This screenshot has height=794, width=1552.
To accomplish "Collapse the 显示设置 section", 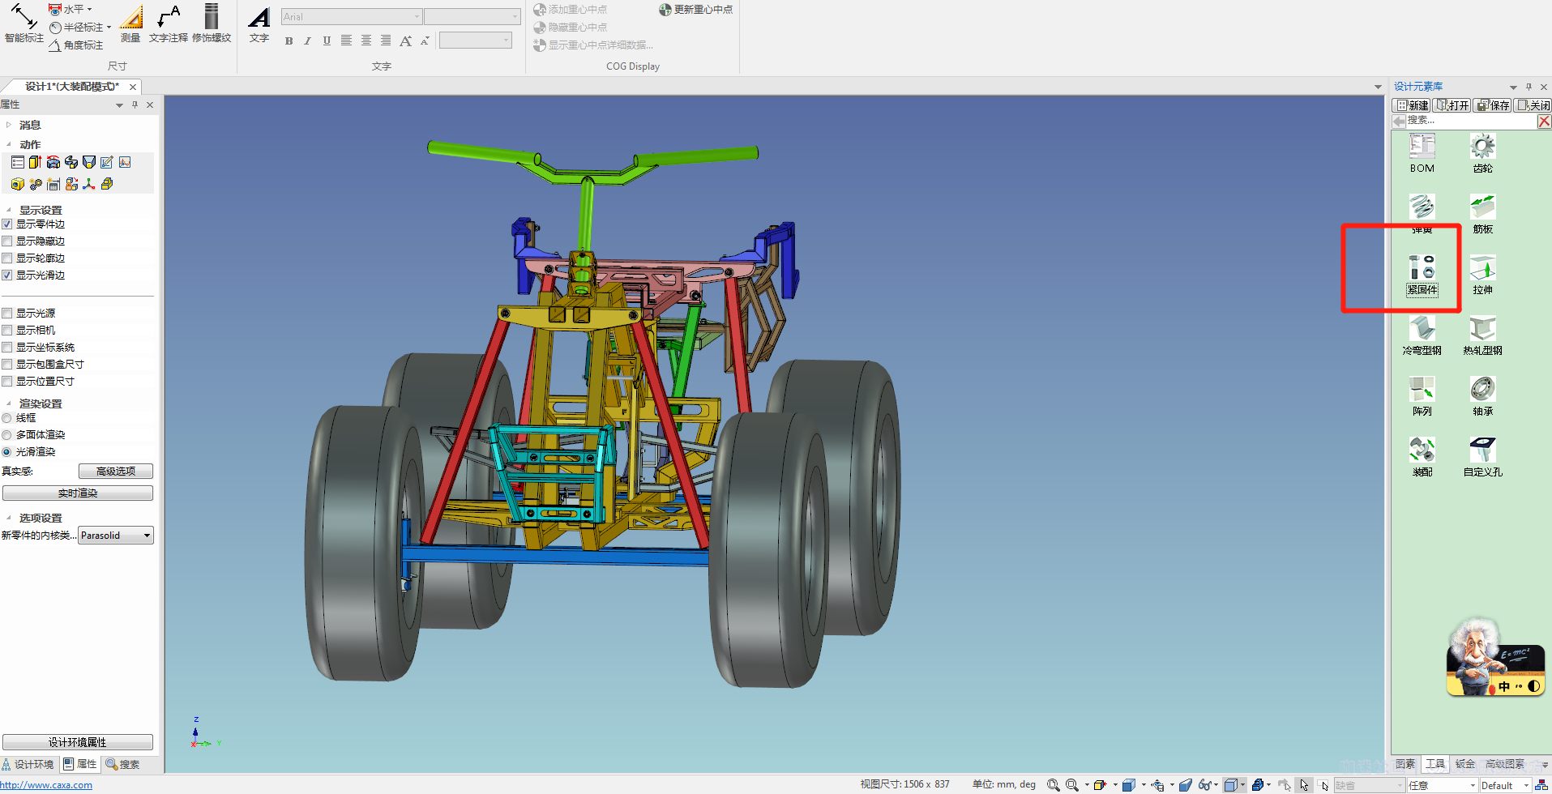I will point(9,210).
